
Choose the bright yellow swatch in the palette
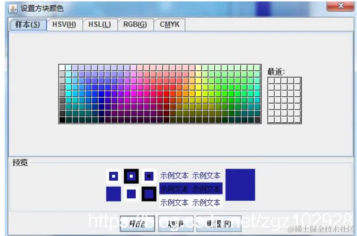click(199, 93)
